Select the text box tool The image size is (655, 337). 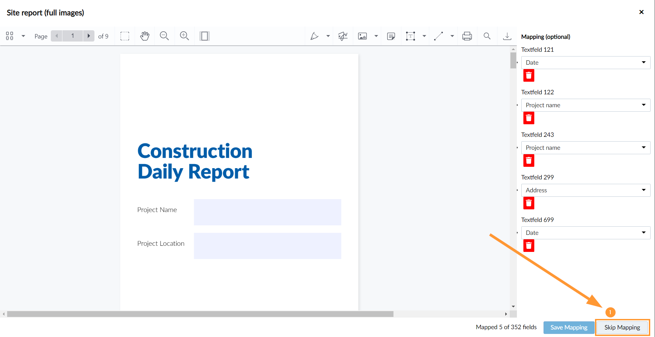(x=411, y=36)
